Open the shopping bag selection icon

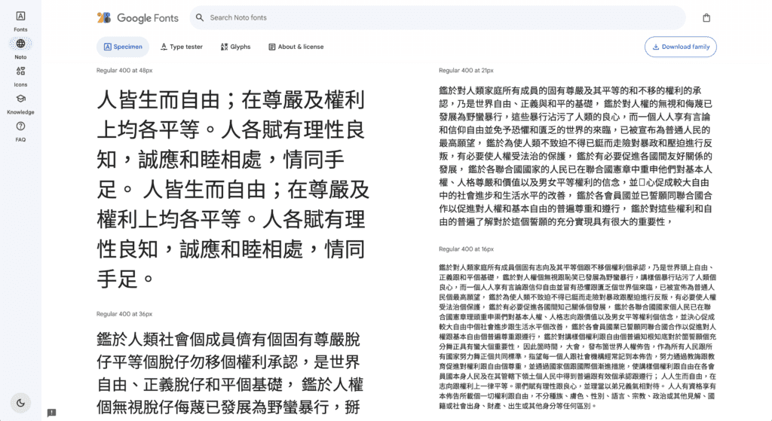(706, 18)
